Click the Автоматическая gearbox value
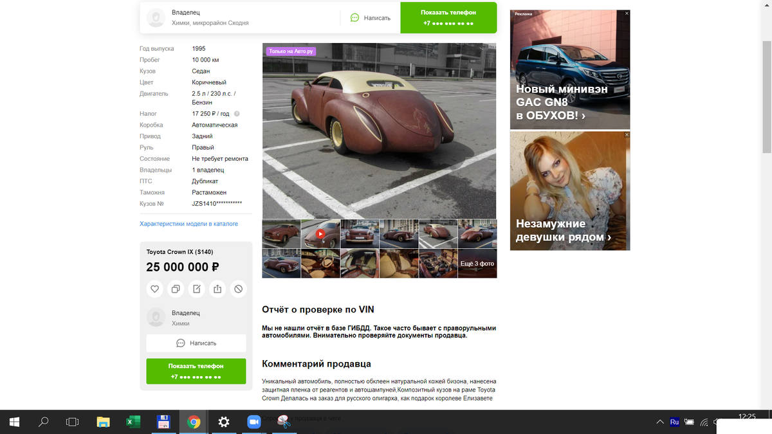Viewport: 772px width, 434px height. pyautogui.click(x=215, y=125)
